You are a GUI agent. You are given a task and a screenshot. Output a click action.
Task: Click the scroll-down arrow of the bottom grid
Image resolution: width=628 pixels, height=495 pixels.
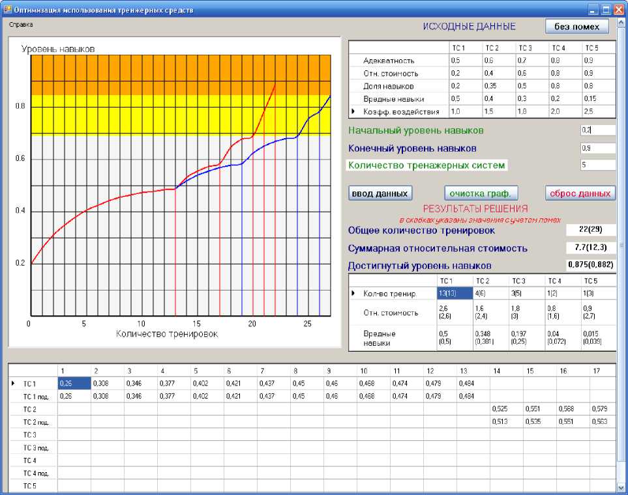click(621, 487)
